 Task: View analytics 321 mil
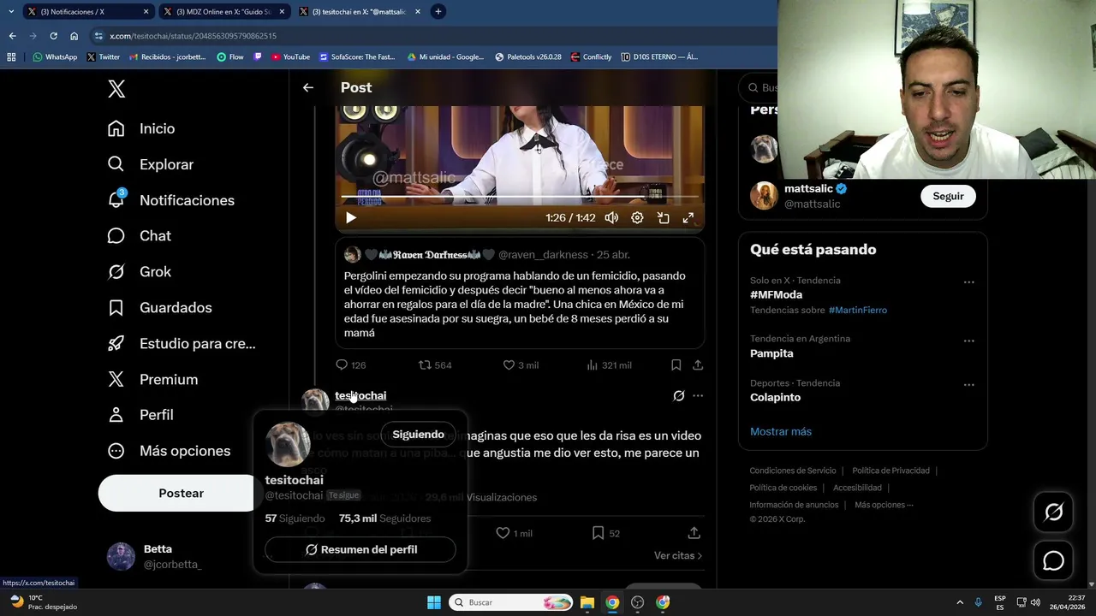[x=609, y=364]
